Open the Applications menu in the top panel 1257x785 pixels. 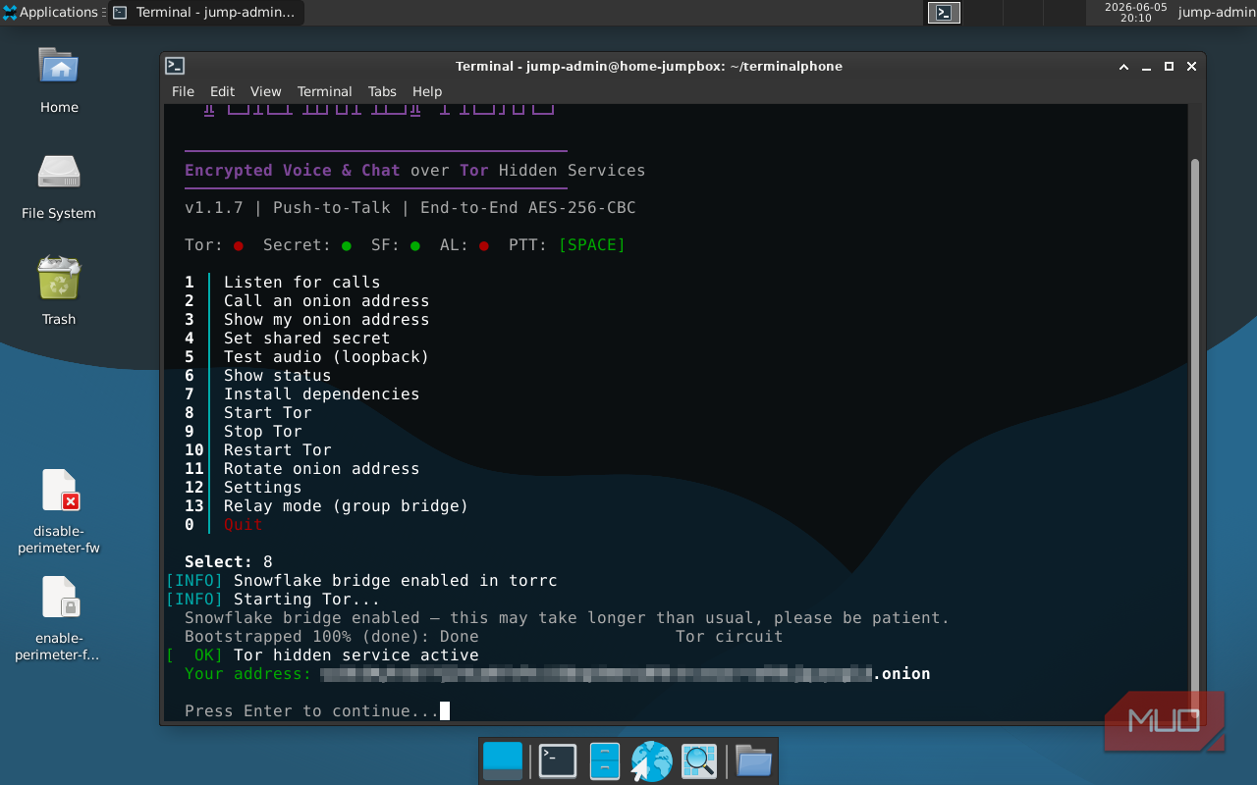pos(51,13)
